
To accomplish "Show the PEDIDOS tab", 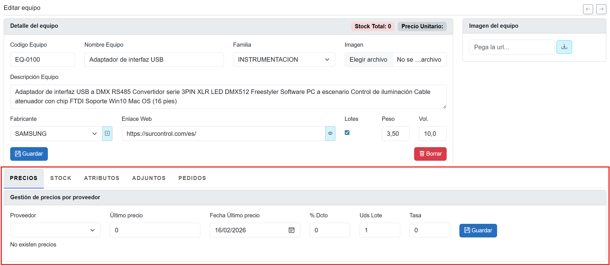I will coord(192,178).
